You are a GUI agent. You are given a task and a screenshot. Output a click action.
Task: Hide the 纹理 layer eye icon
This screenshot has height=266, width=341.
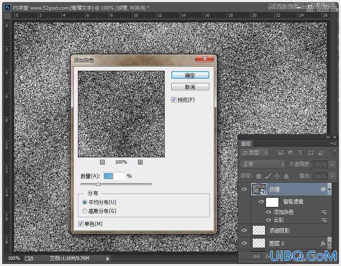tap(244, 189)
